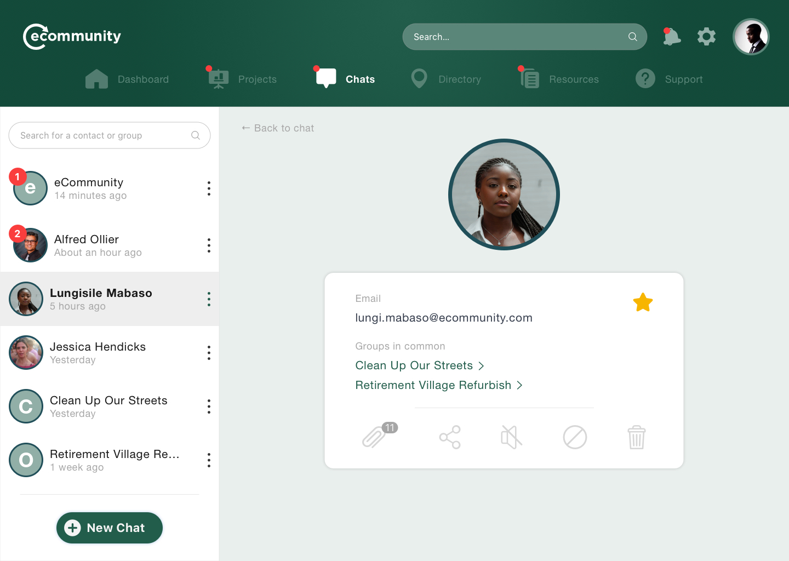Open options menu for Clean Up Our Streets
Image resolution: width=789 pixels, height=561 pixels.
tap(209, 407)
